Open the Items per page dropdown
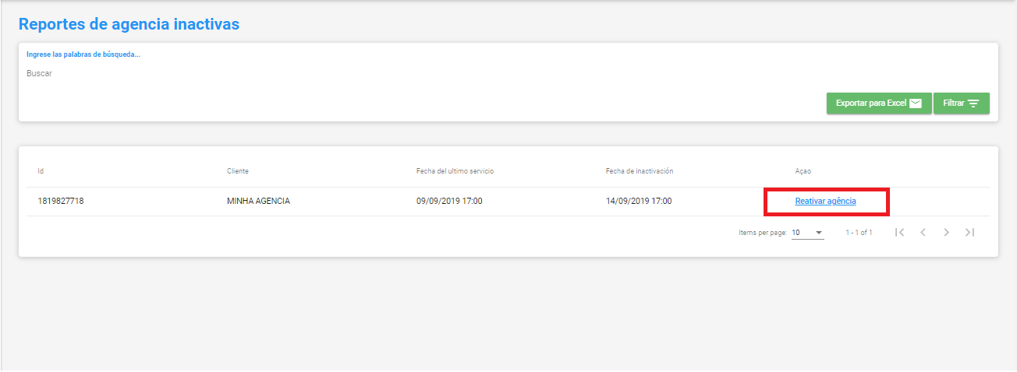Image resolution: width=1017 pixels, height=372 pixels. [807, 233]
